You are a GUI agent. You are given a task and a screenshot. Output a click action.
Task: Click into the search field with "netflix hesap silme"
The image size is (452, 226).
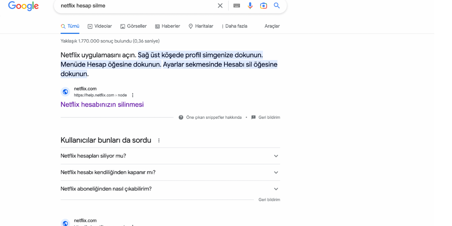click(x=136, y=6)
